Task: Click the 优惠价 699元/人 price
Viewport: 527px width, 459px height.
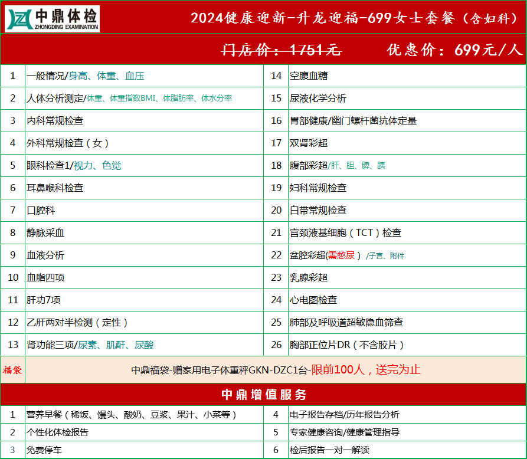Action: click(455, 50)
